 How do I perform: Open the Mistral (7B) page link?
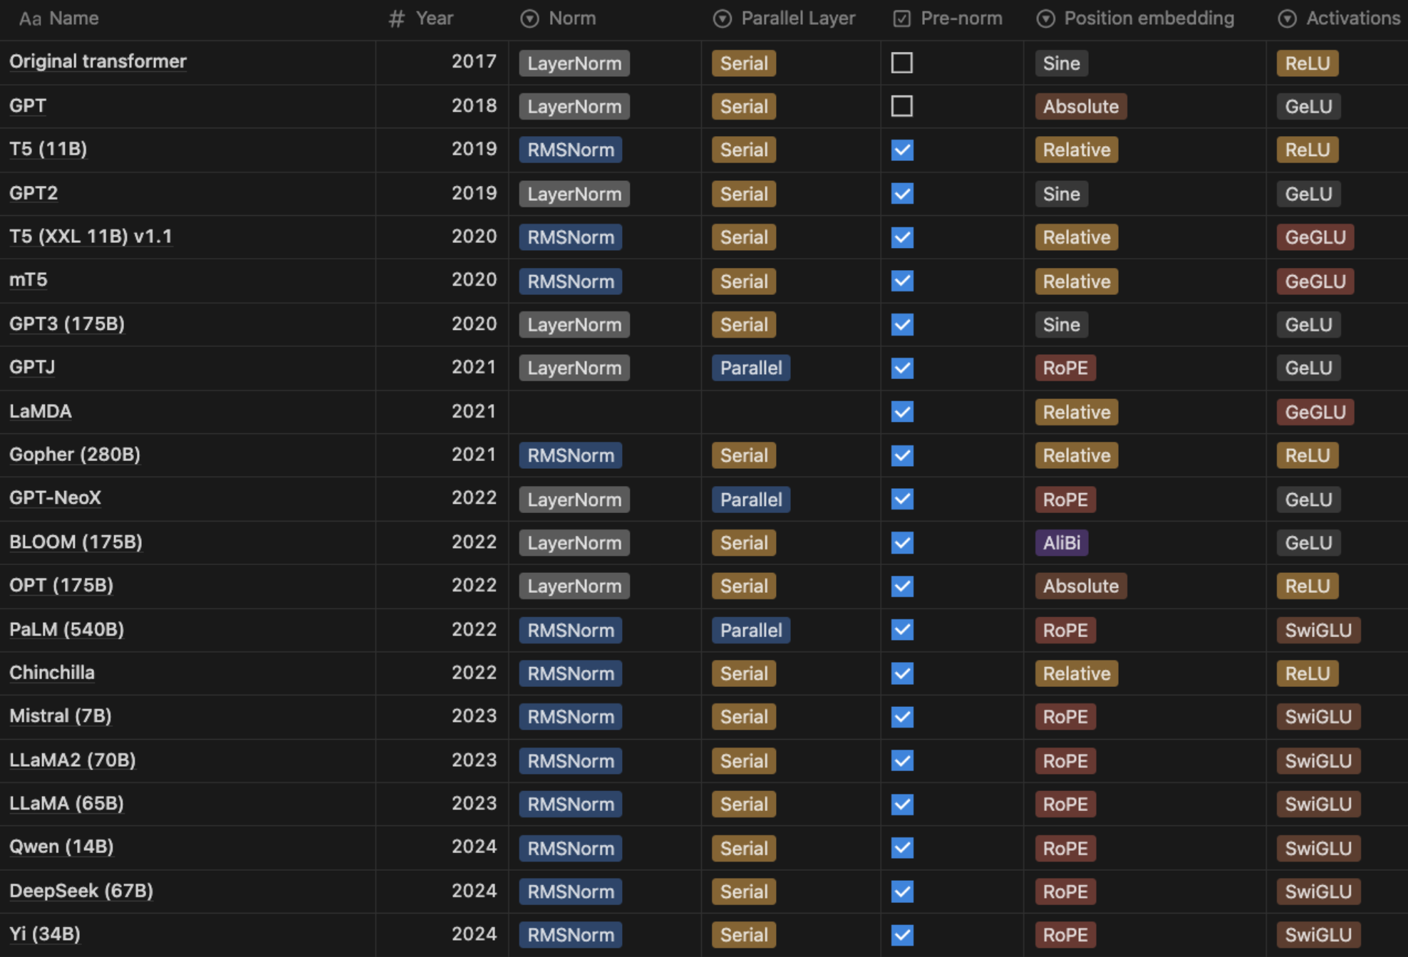click(x=61, y=716)
